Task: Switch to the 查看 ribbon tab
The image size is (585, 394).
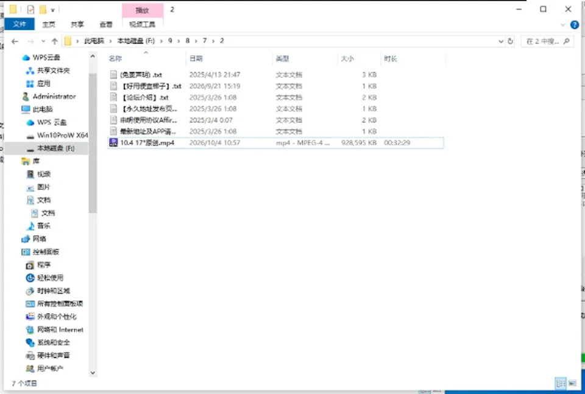Action: 106,24
